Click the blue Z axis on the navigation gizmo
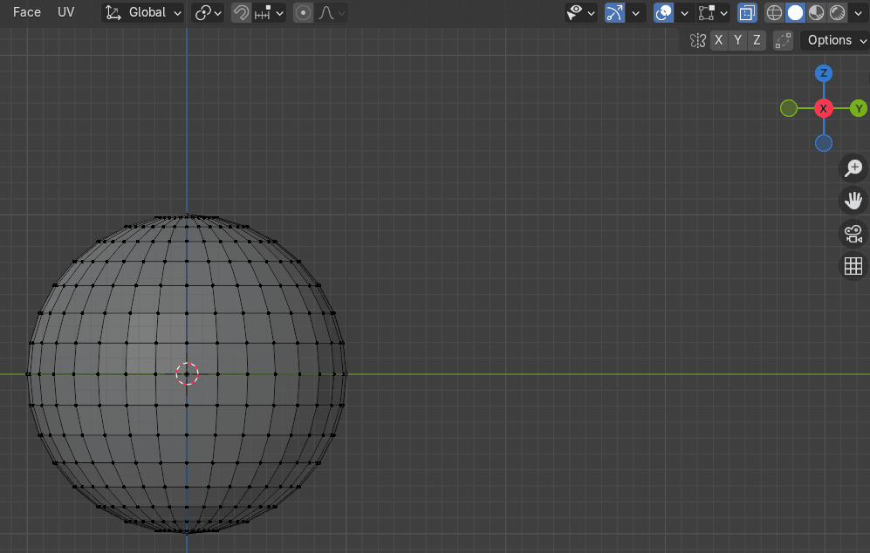The height and width of the screenshot is (553, 870). [x=823, y=73]
